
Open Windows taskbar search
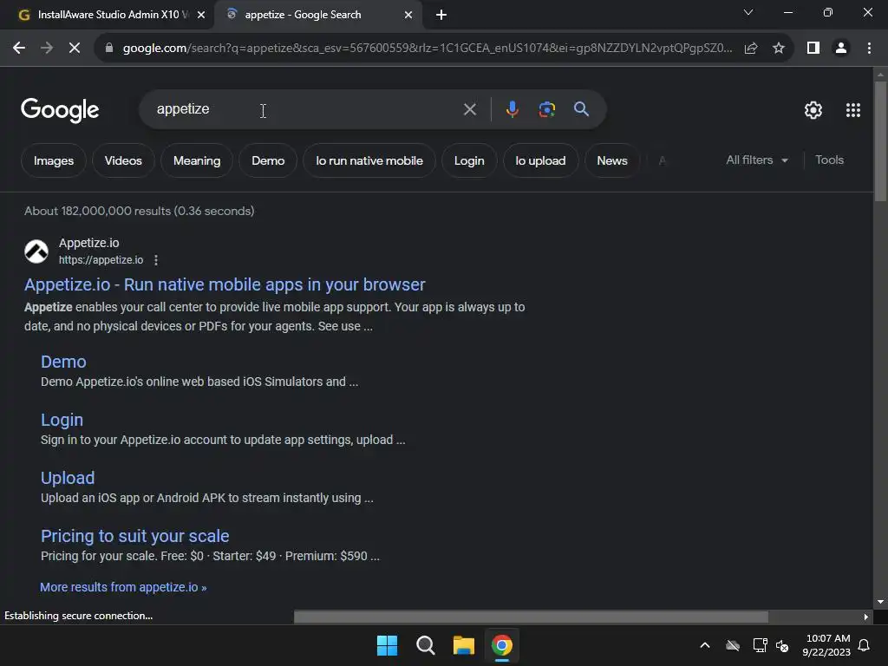point(425,645)
